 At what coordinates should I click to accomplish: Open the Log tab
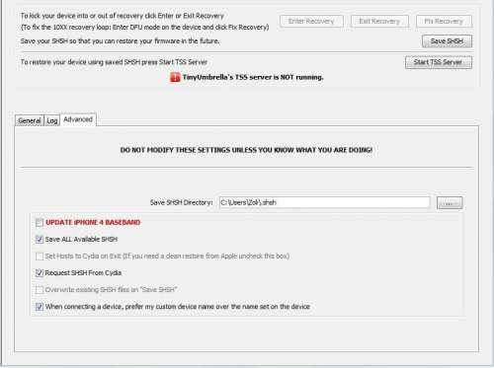click(x=52, y=120)
